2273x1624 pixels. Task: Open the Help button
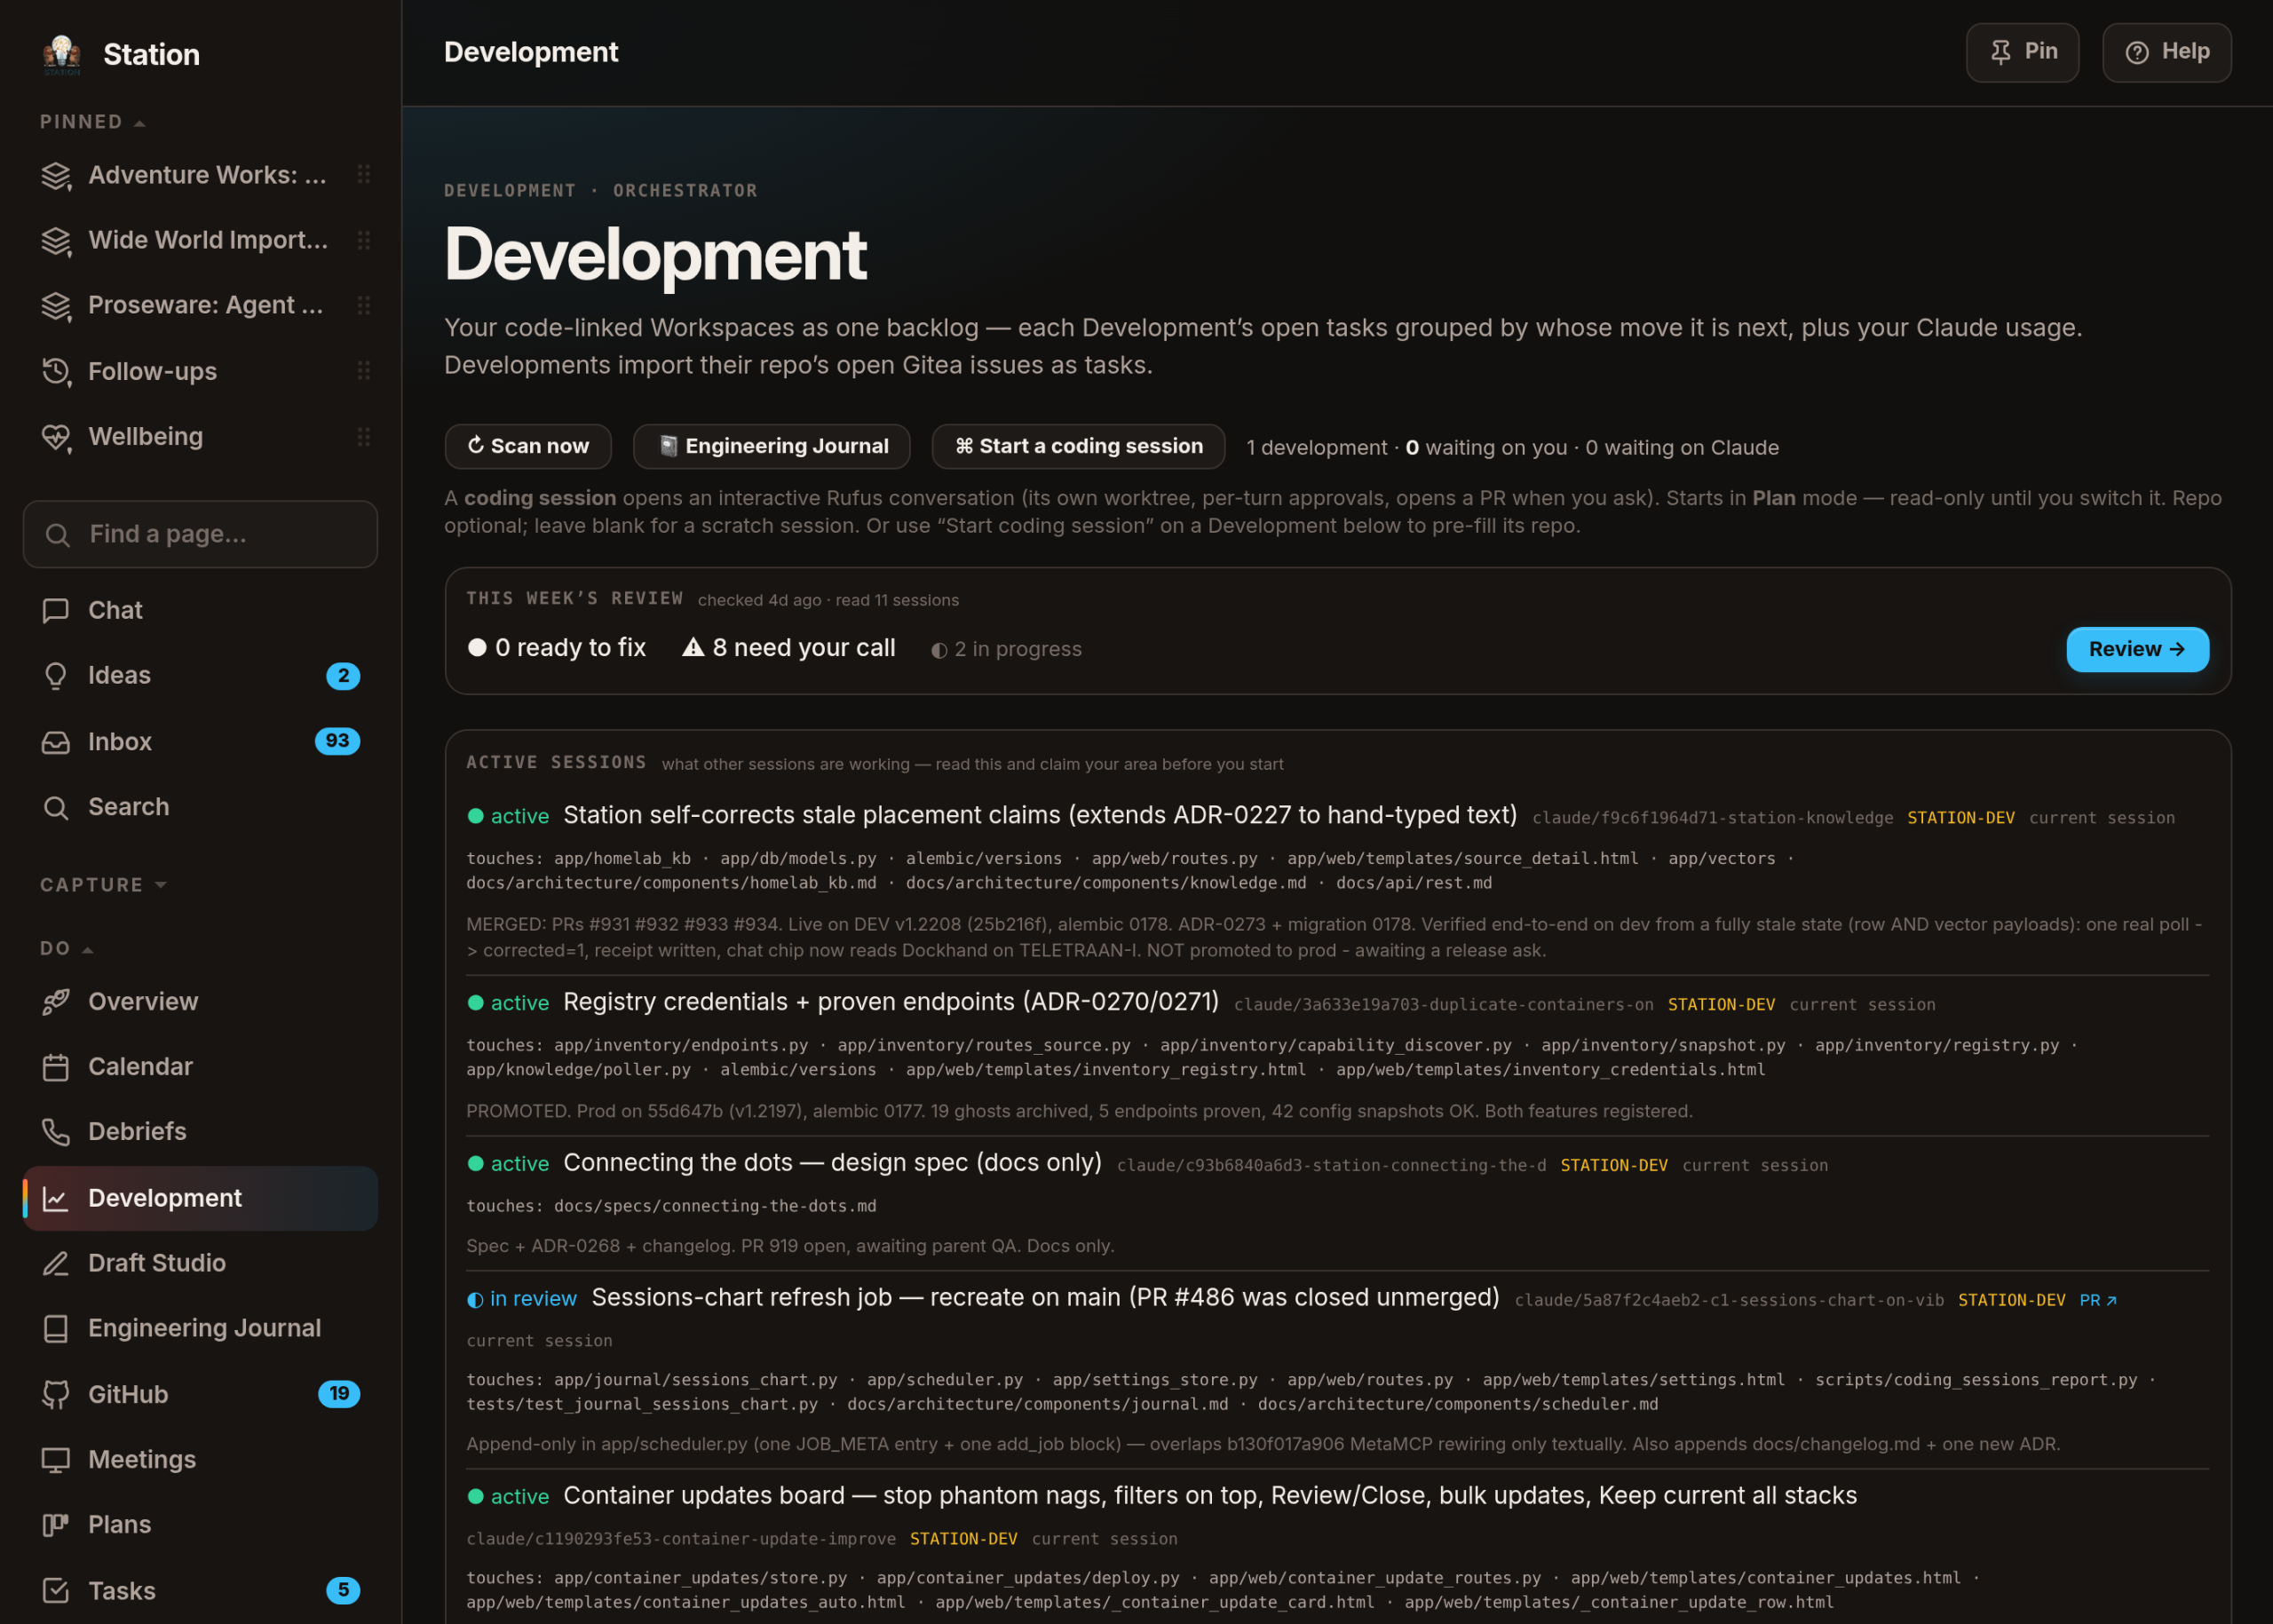click(x=2166, y=52)
